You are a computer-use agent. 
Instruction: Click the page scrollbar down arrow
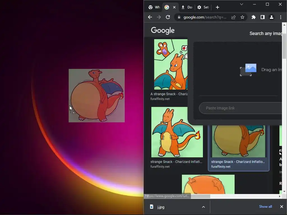(x=284, y=191)
